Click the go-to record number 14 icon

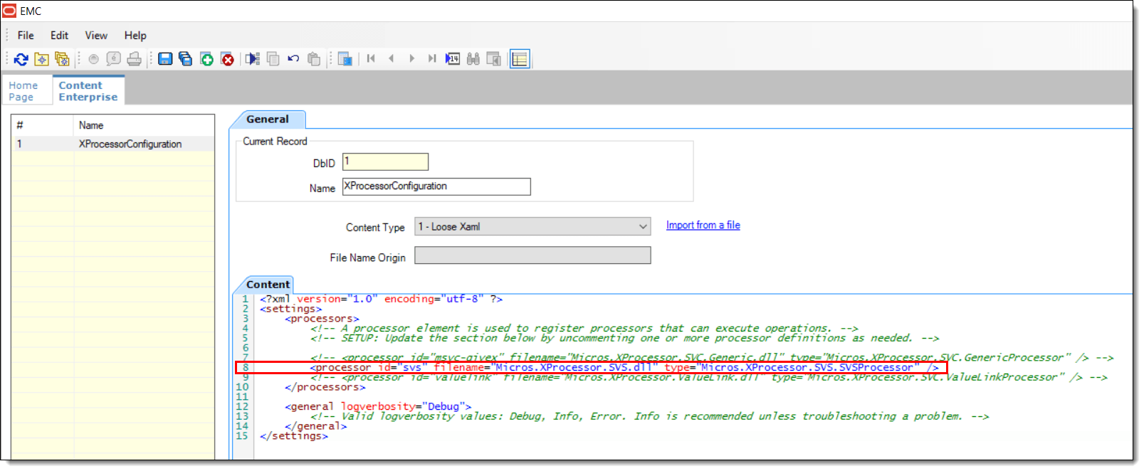pyautogui.click(x=453, y=59)
